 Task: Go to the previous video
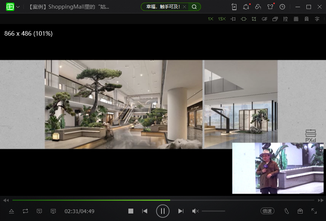point(145,211)
